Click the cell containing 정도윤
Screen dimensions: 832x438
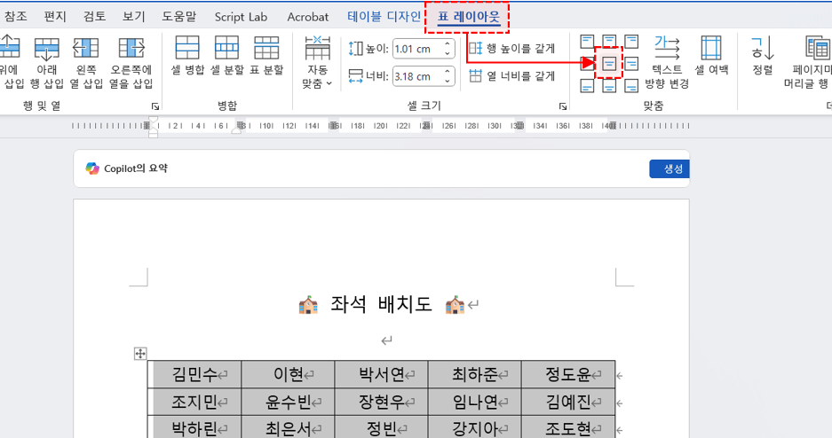click(x=568, y=374)
